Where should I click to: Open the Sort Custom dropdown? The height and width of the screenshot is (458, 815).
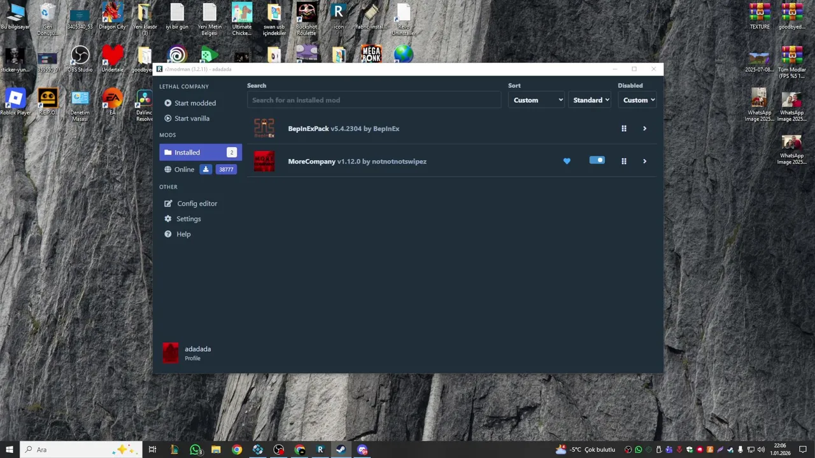536,100
